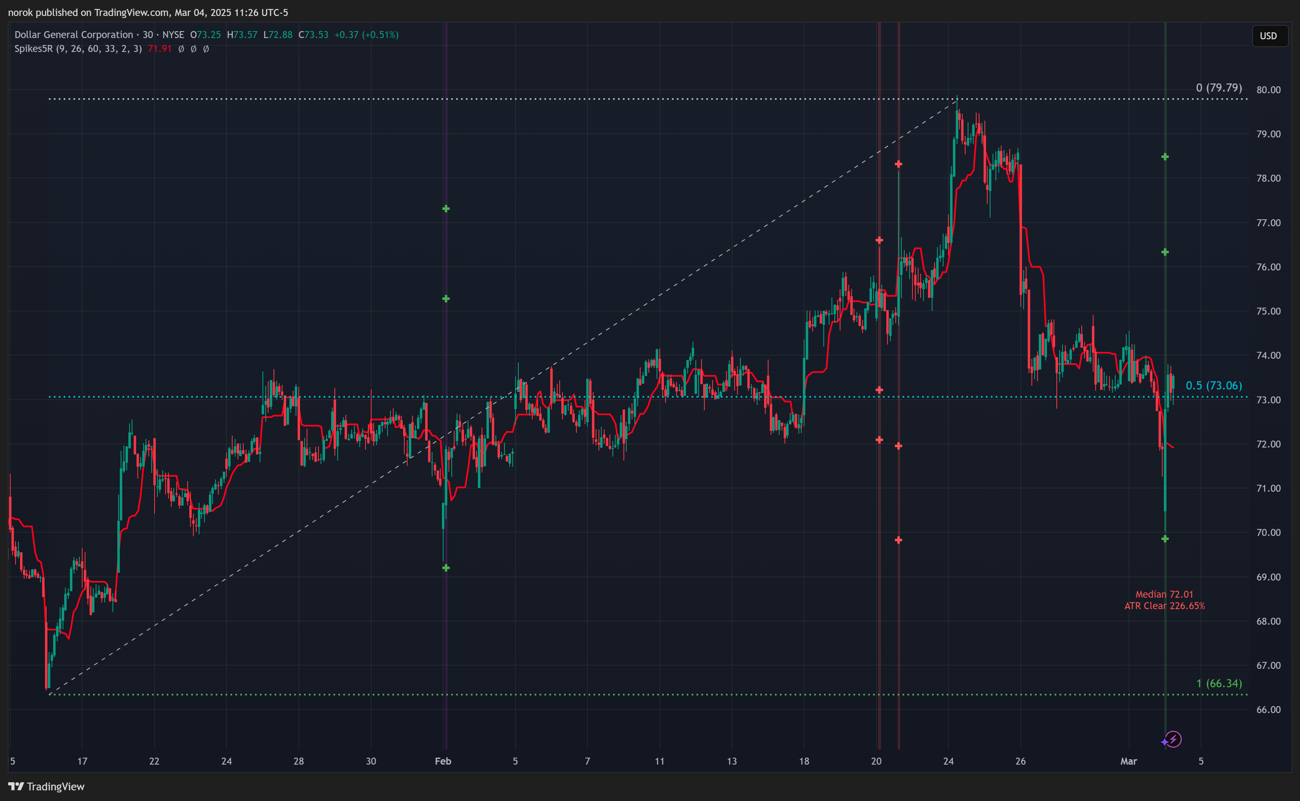Click the 67.00 price axis label
This screenshot has height=801, width=1300.
pyautogui.click(x=1268, y=665)
